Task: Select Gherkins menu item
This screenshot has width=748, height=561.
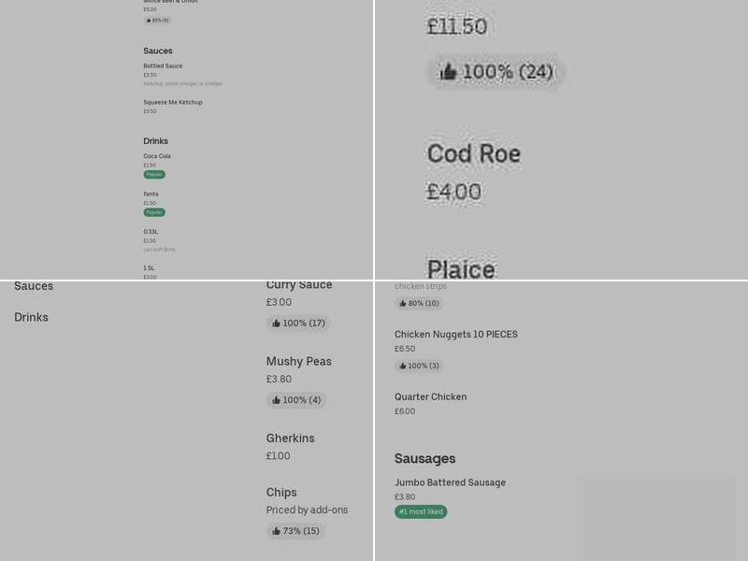Action: [x=290, y=439]
